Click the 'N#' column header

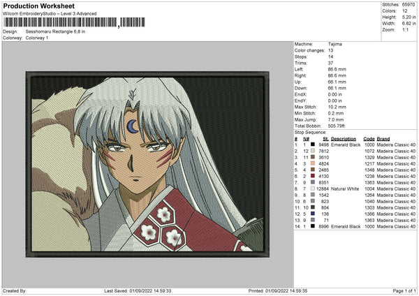[306, 139]
